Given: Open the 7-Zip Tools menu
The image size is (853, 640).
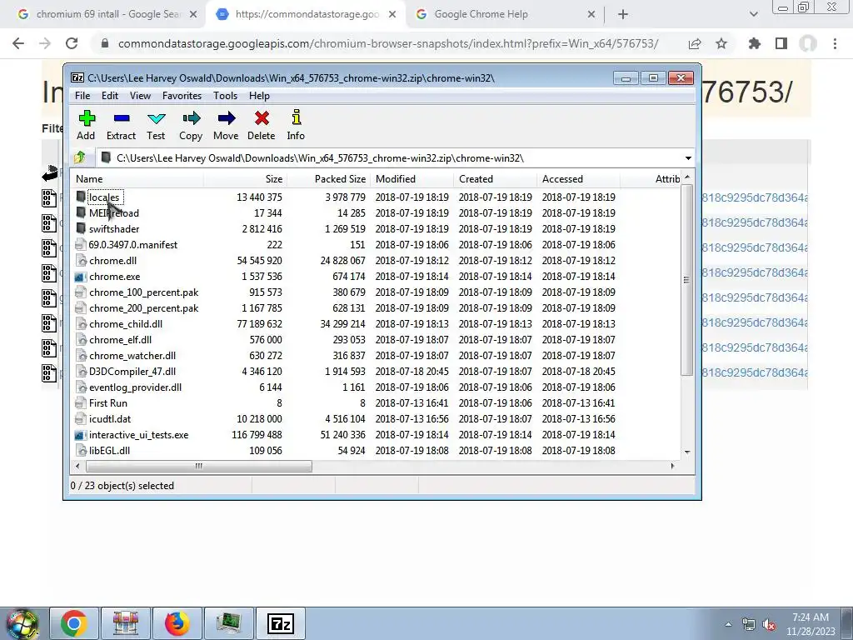Looking at the screenshot, I should point(225,96).
